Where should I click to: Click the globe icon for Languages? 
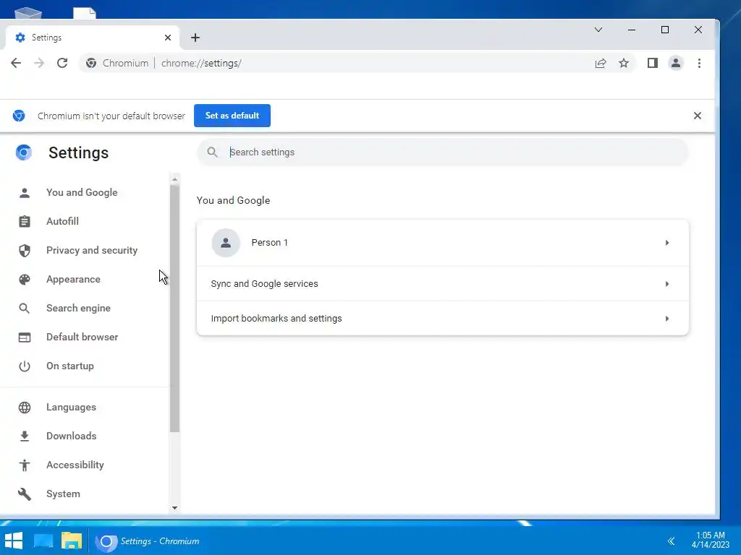click(x=25, y=408)
